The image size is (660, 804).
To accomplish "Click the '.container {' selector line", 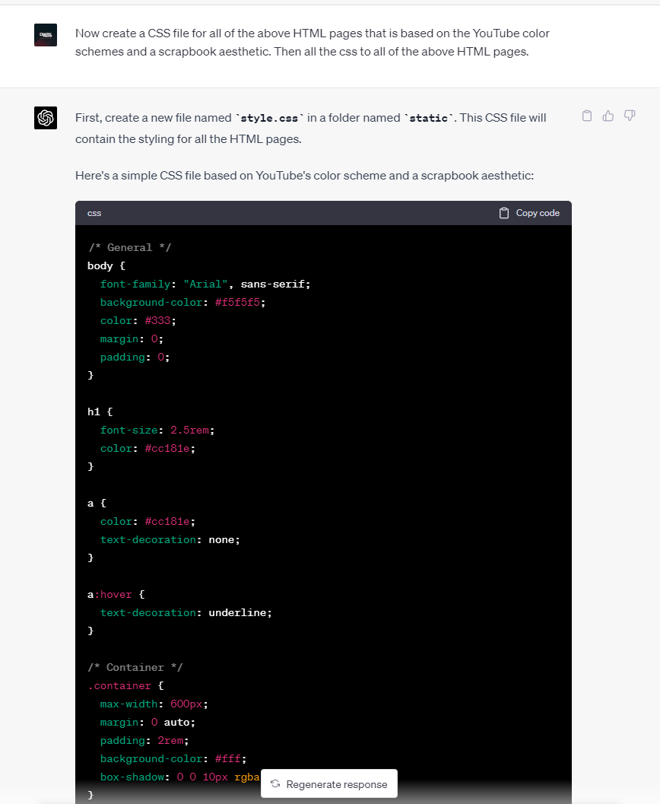I will click(125, 685).
